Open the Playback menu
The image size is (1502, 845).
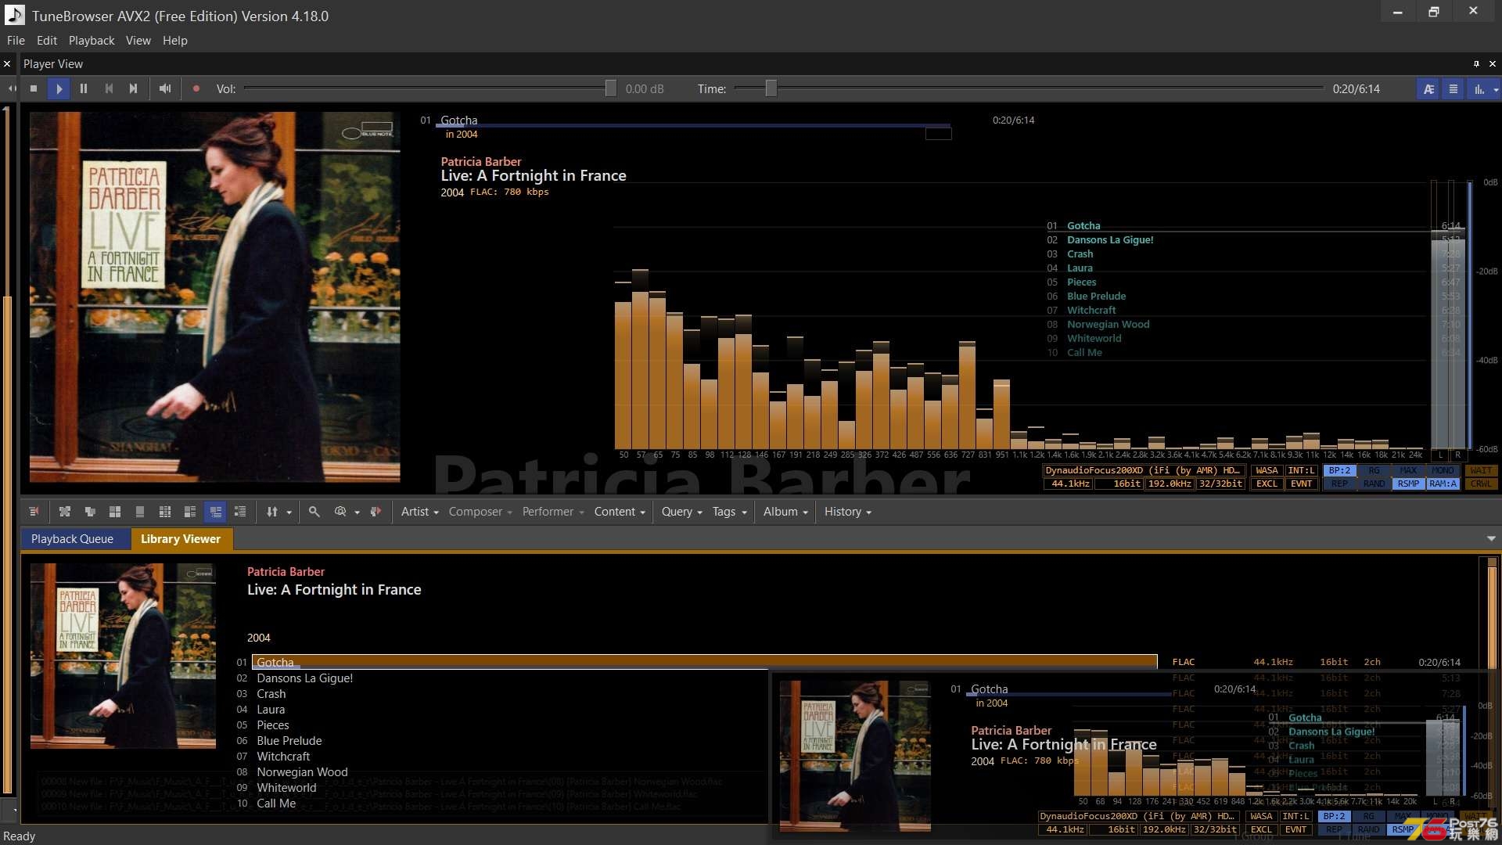point(92,41)
